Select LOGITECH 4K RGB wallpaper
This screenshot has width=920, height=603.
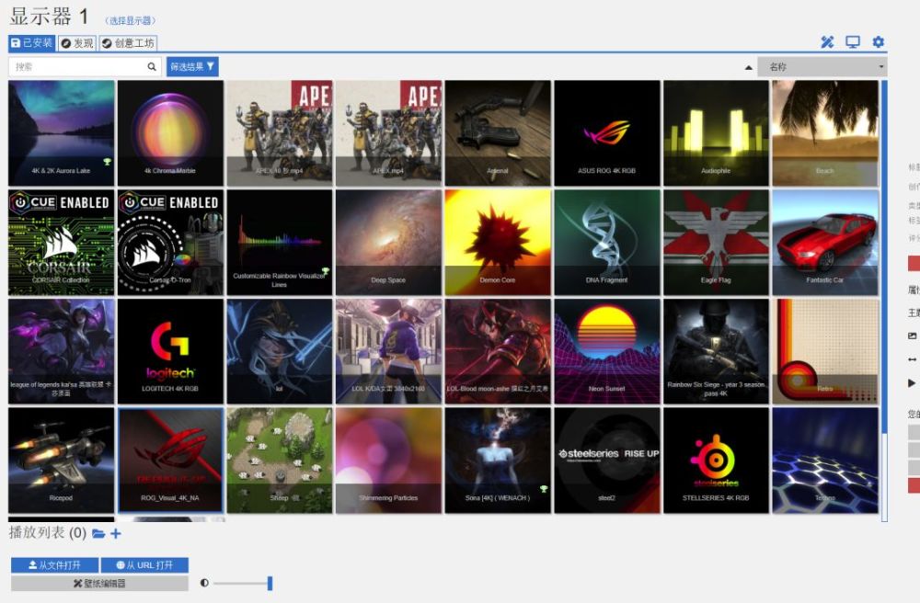pyautogui.click(x=171, y=351)
